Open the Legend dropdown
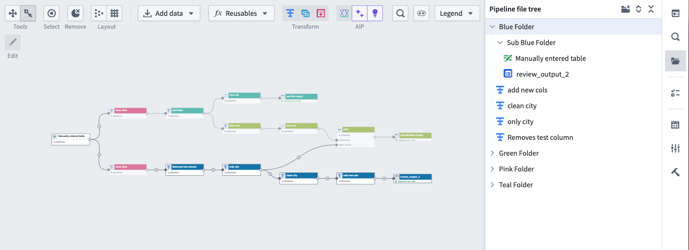The image size is (689, 250). point(457,13)
